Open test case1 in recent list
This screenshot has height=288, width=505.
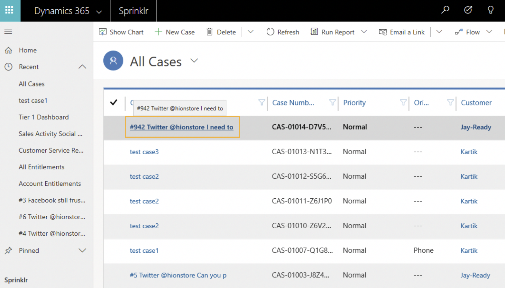click(x=33, y=101)
